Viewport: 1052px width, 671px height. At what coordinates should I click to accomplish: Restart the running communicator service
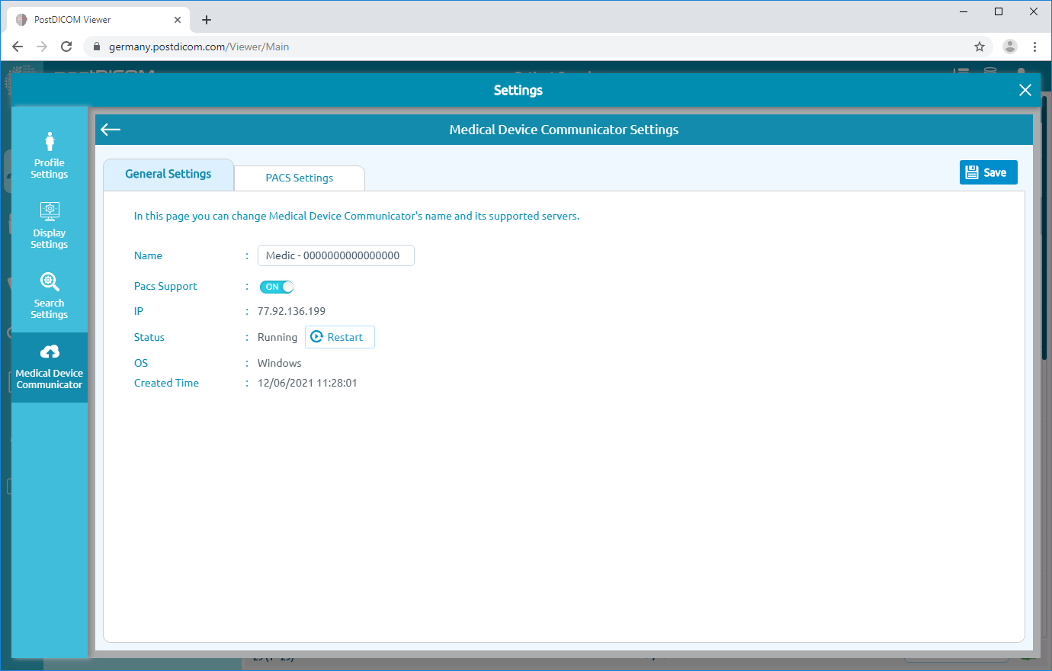tap(339, 337)
